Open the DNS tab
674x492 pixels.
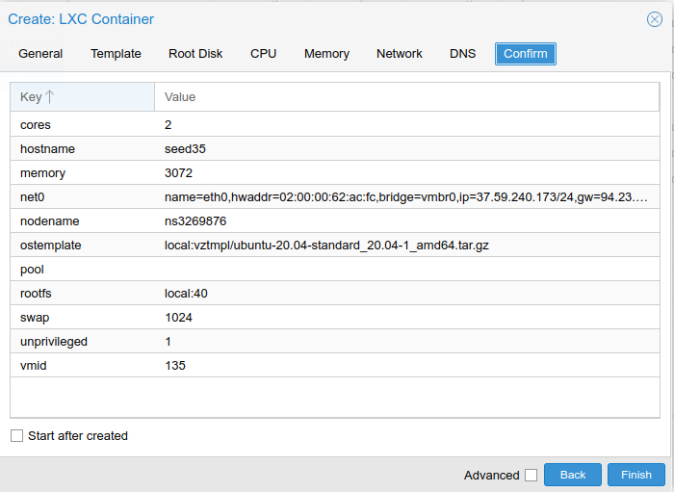[462, 54]
